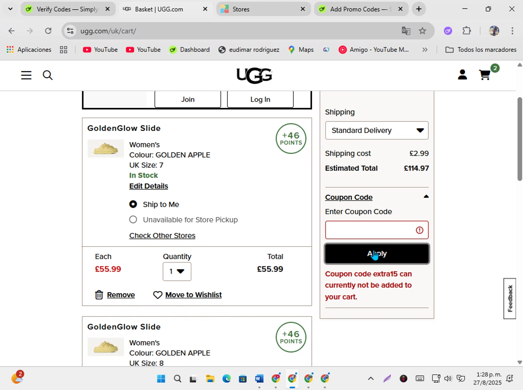This screenshot has height=390, width=523.
Task: Open Windows taskbar search
Action: tap(177, 379)
